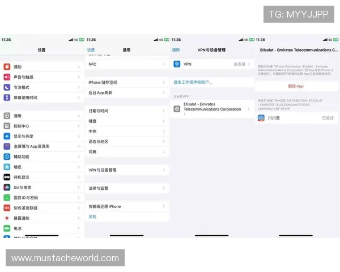Open the 通用 row chevron in Settings
The image size is (340, 272).
[x=79, y=116]
